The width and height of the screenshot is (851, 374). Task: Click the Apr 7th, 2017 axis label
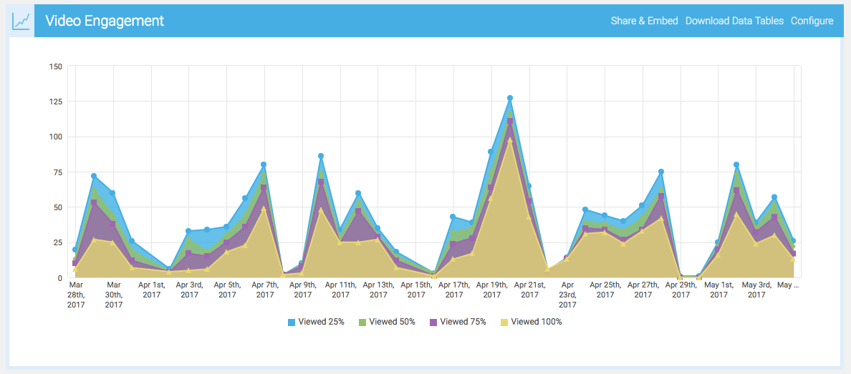265,290
